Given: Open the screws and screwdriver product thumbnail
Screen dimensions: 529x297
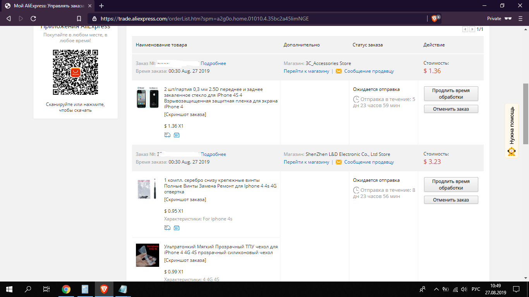Looking at the screenshot, I should pos(148,189).
